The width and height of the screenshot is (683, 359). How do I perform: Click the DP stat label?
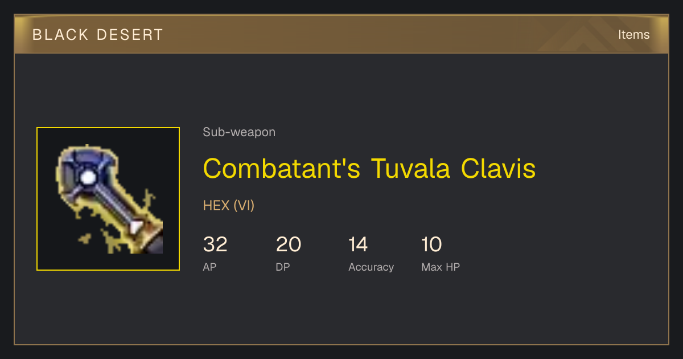point(283,267)
